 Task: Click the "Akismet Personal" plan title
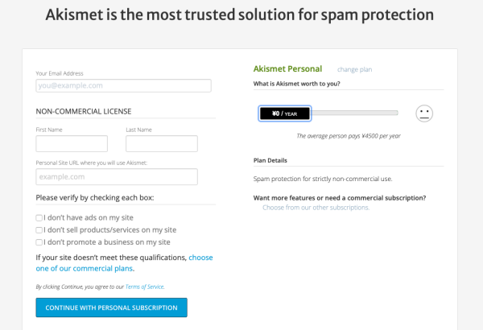pos(287,69)
